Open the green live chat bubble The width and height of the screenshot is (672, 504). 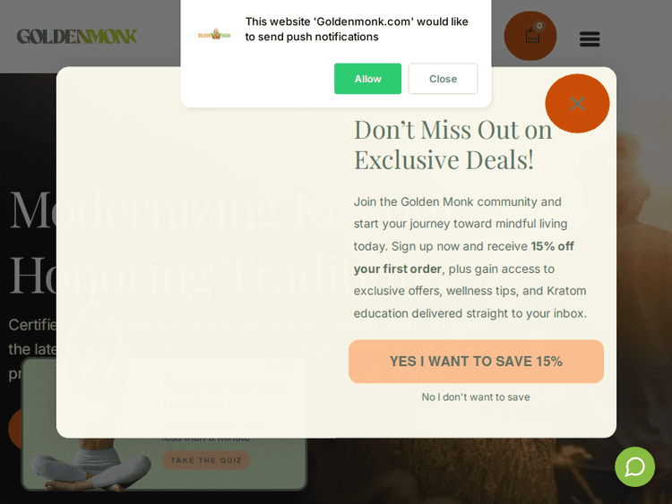pyautogui.click(x=634, y=466)
